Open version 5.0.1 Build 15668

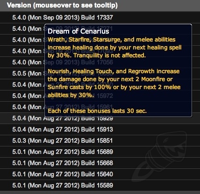click(100, 163)
